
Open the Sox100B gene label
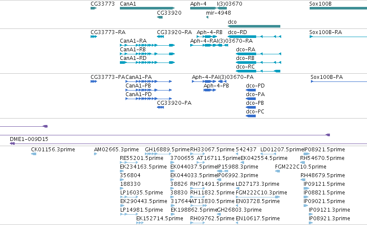tap(320, 4)
